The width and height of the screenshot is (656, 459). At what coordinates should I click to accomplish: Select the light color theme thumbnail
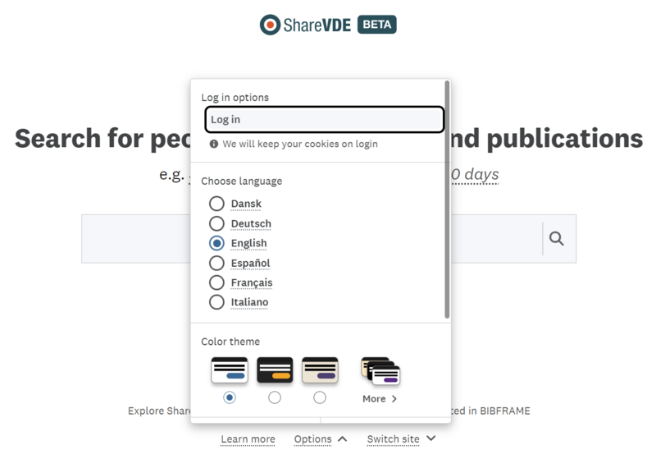(230, 371)
